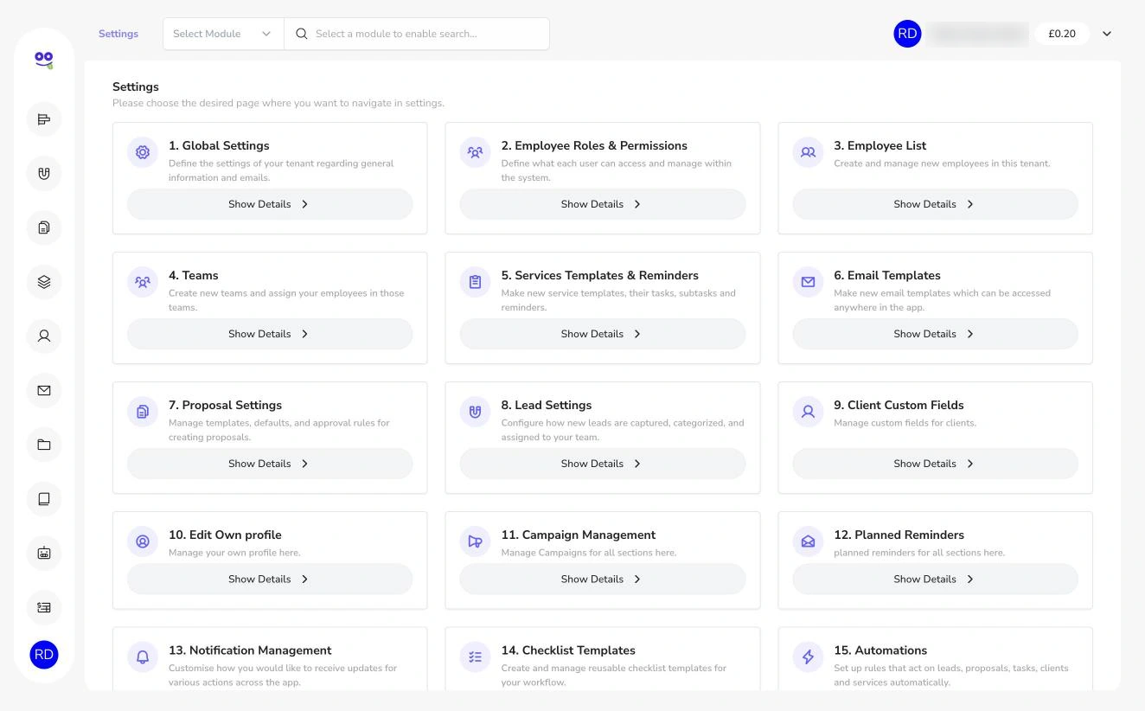Viewport: 1145px width, 711px height.
Task: Click the Employee Roles & Permissions card icon
Action: pyautogui.click(x=475, y=152)
